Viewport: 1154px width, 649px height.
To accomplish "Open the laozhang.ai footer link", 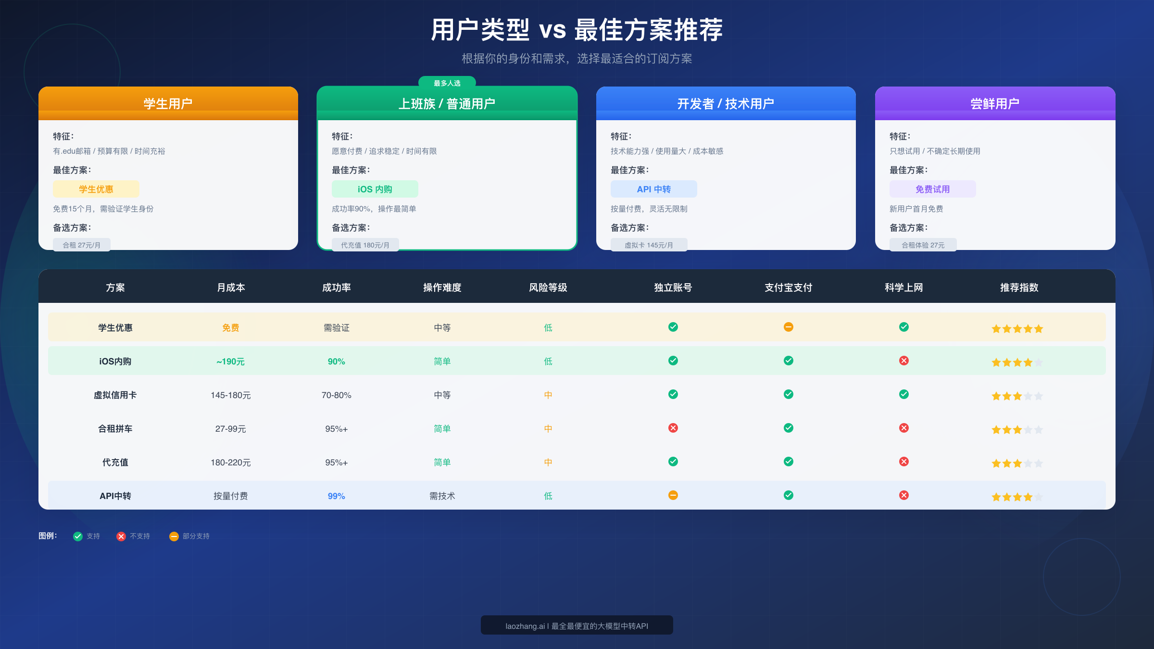I will pos(577,625).
